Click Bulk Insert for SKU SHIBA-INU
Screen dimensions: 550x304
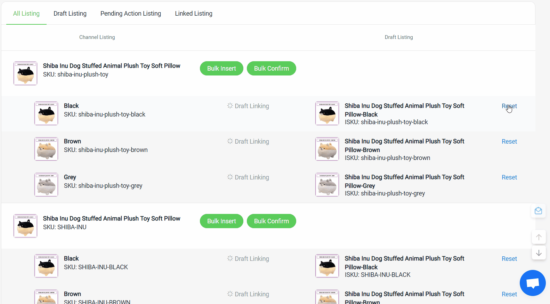221,221
